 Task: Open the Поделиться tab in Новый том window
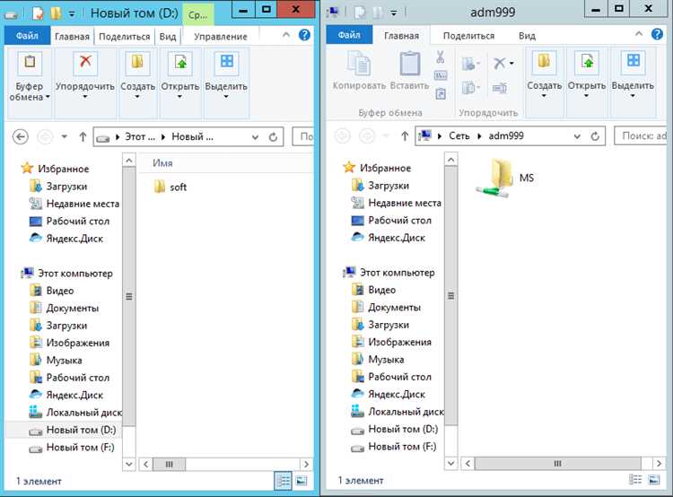tap(125, 37)
